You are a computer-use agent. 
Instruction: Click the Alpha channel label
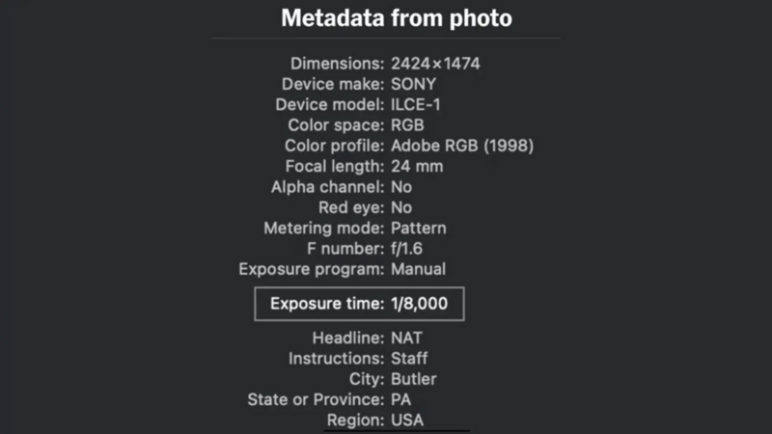[328, 187]
